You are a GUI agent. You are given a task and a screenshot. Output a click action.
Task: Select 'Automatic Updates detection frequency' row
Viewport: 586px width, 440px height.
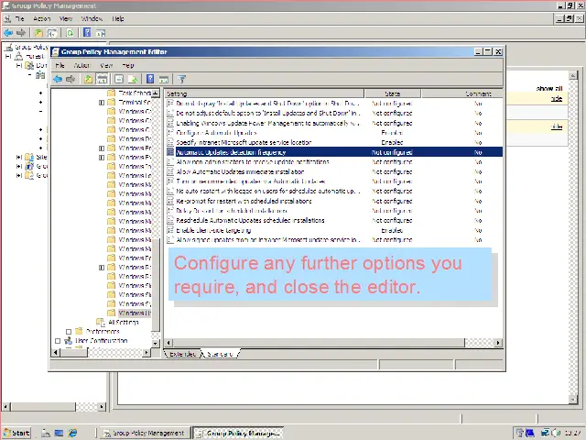click(x=333, y=152)
